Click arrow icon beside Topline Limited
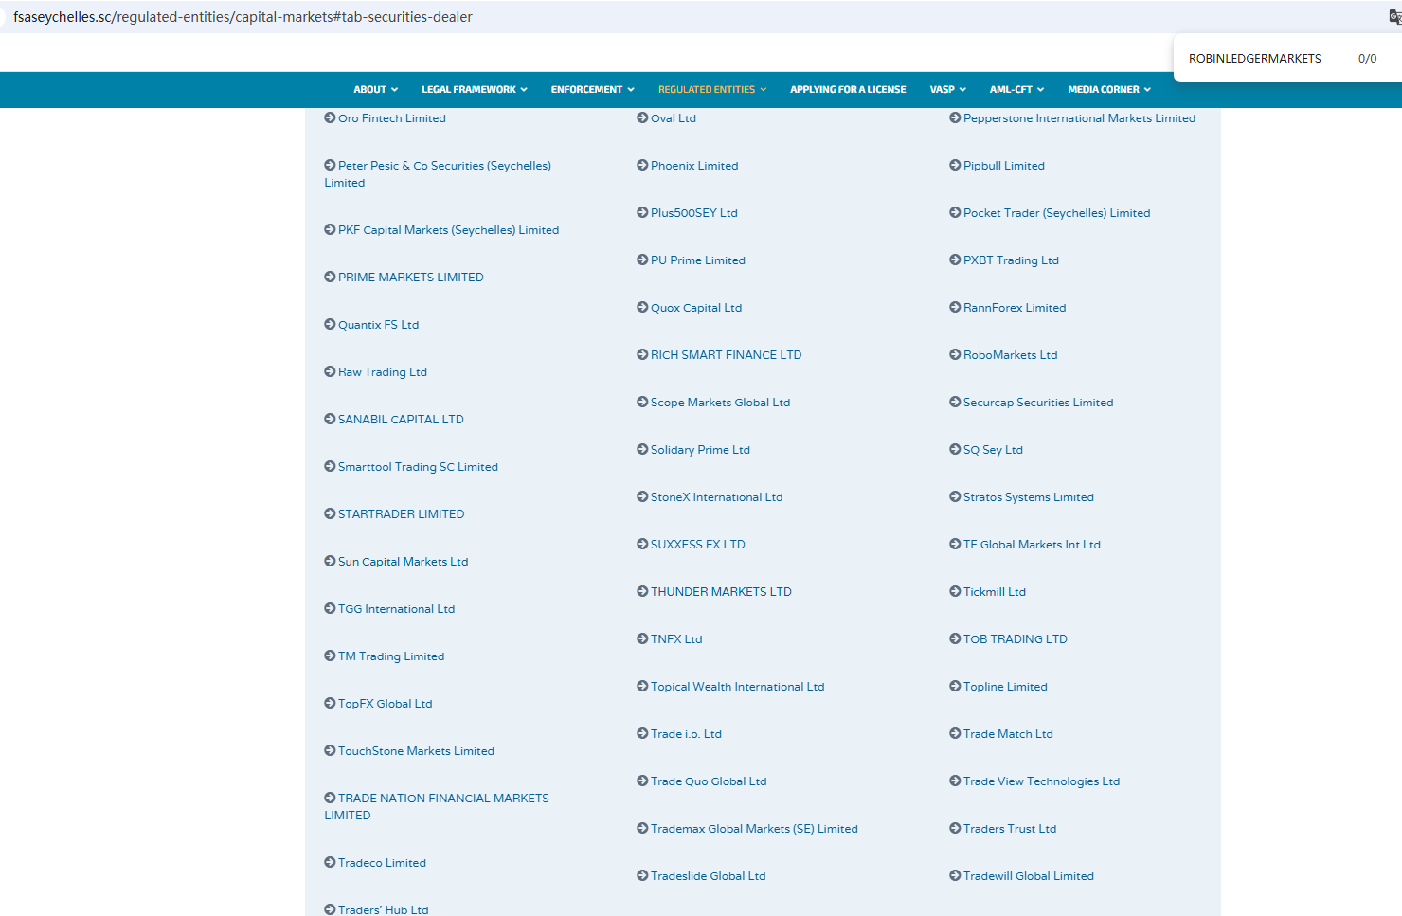Image resolution: width=1402 pixels, height=916 pixels. [955, 687]
